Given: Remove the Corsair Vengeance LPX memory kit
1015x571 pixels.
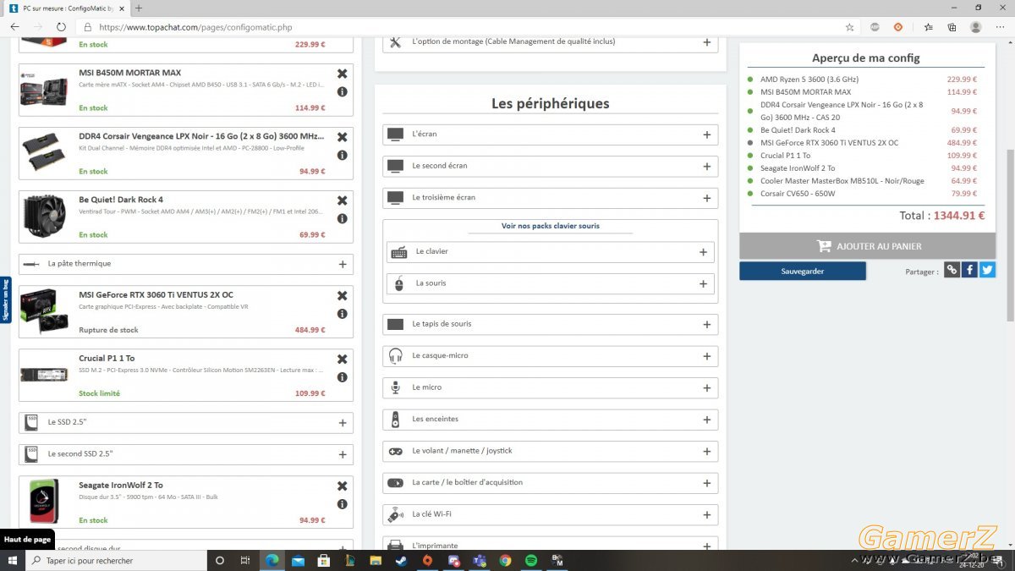Looking at the screenshot, I should click(x=342, y=137).
